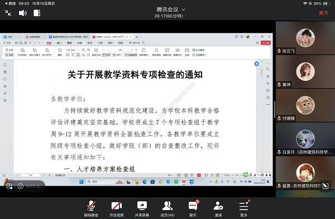Viewport: 335px width, 219px height.
Task: Tap the 说点什么 message input field
Action: pyautogui.click(x=34, y=186)
